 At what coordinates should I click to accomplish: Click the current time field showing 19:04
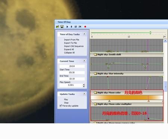(x=72, y=66)
